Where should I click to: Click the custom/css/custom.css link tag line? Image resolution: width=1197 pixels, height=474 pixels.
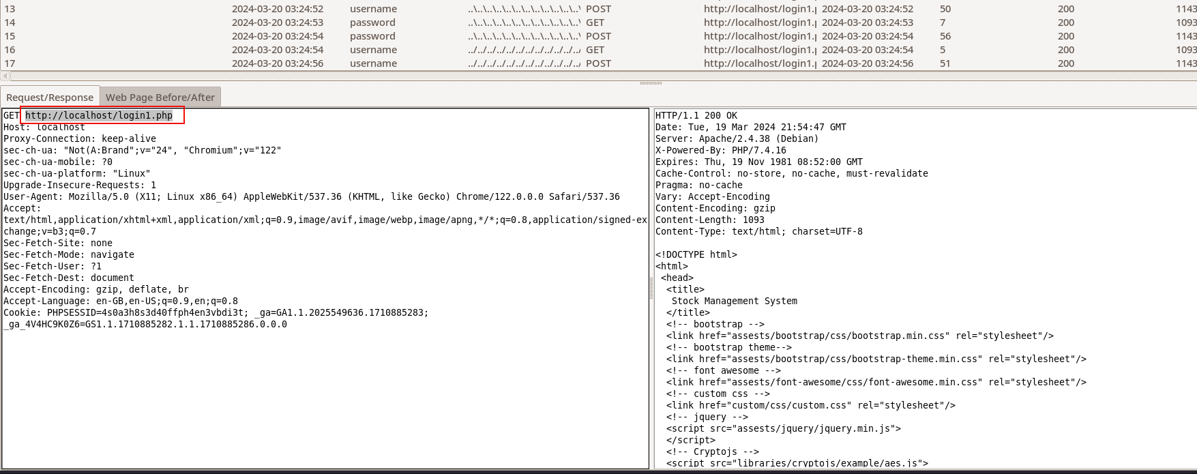(811, 405)
